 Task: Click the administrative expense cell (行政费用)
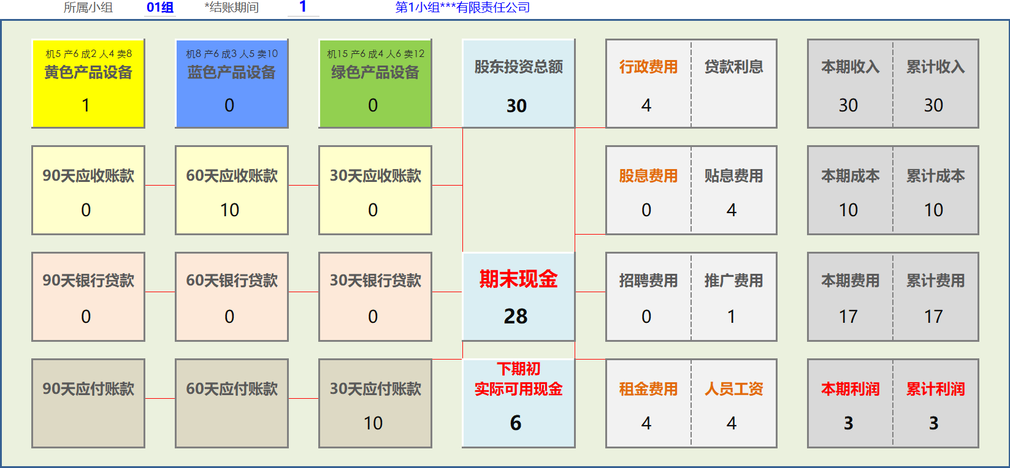[x=648, y=84]
